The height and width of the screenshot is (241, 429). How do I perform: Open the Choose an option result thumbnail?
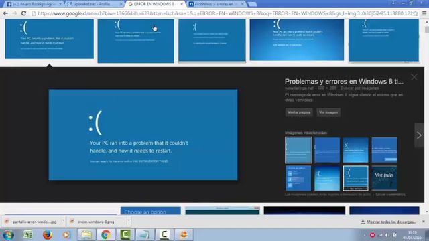(150, 211)
